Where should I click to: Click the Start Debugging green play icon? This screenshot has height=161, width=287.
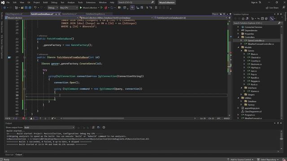(x=81, y=8)
